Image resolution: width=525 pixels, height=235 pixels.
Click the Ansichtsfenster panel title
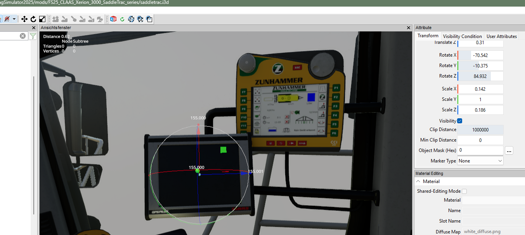(x=56, y=28)
